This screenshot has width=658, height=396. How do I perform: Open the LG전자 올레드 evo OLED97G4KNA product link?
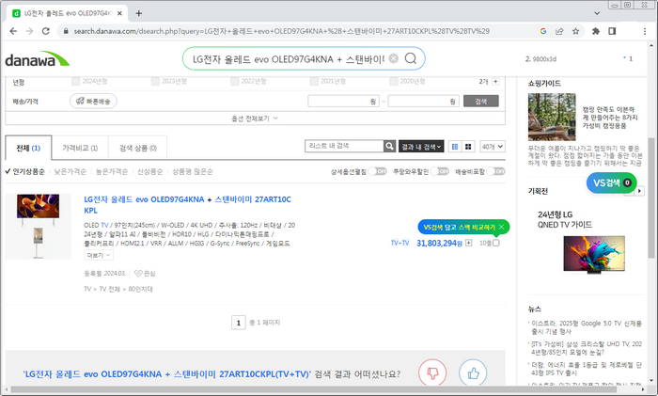[187, 205]
